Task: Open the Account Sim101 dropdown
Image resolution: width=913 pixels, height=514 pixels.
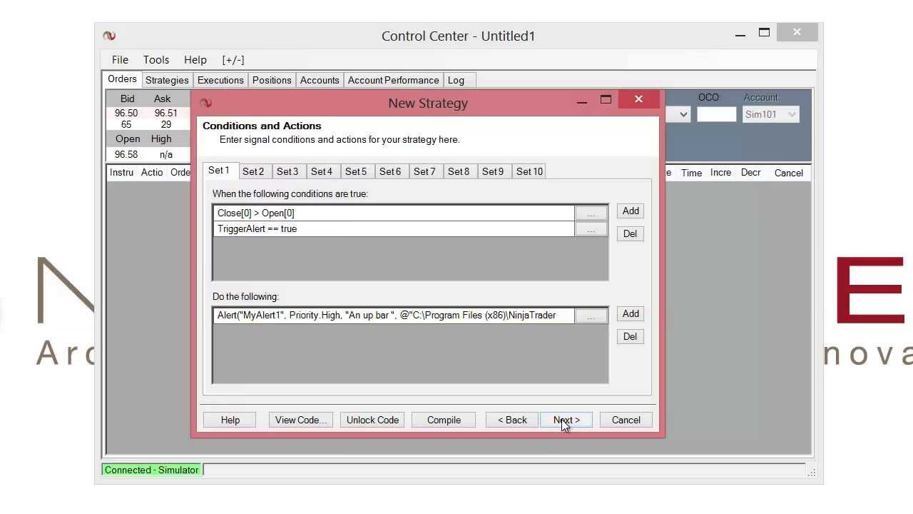Action: coord(770,114)
